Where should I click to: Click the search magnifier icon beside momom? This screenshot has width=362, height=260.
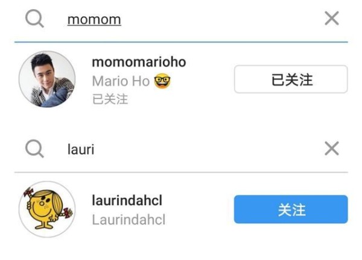34,19
